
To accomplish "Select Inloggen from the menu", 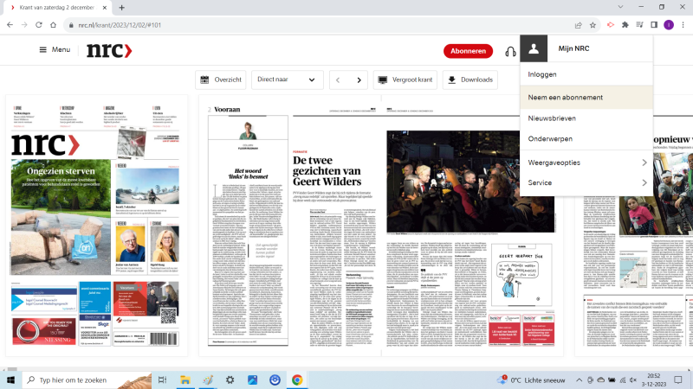I will (x=542, y=74).
